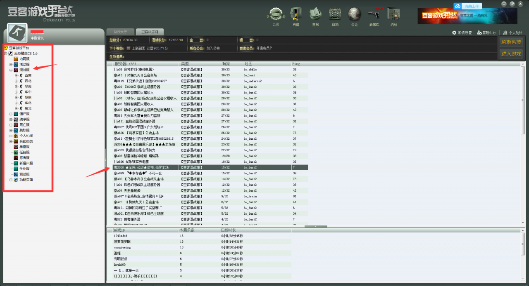Open the 商城 mall icon
This screenshot has height=286, width=529.
click(x=334, y=15)
